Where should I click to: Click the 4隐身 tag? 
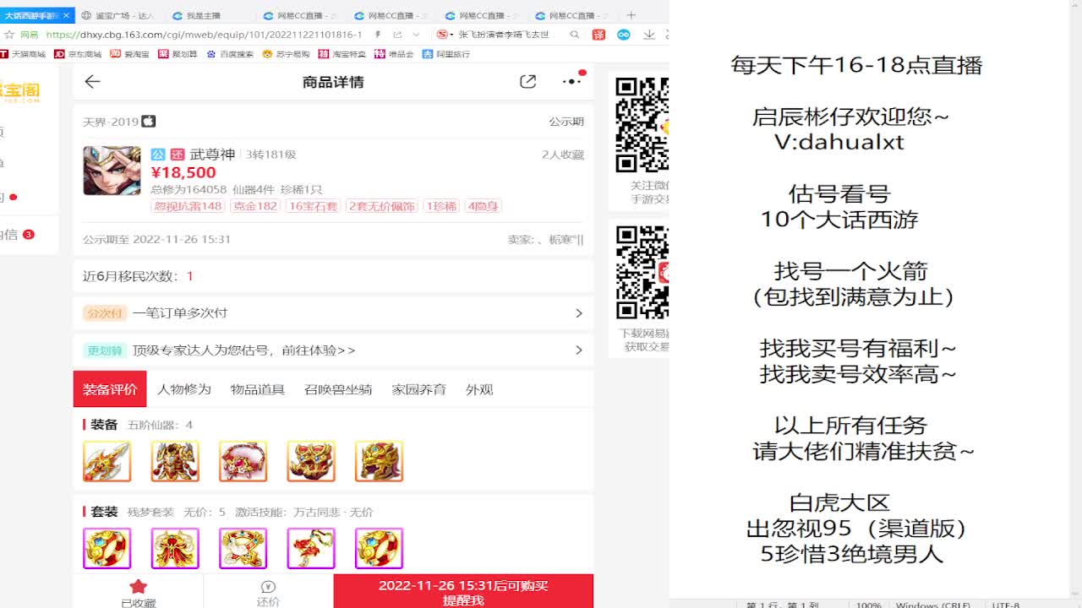point(484,206)
